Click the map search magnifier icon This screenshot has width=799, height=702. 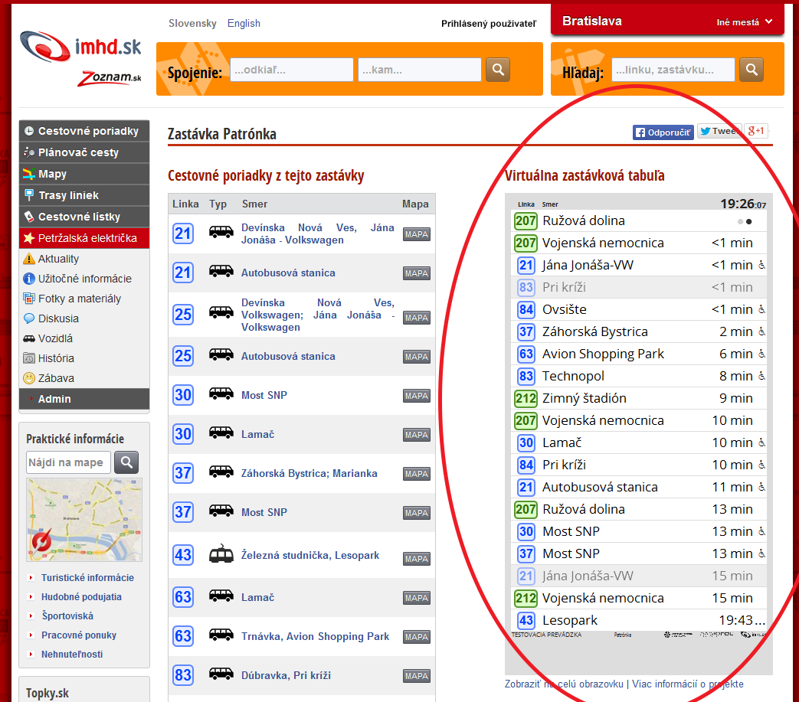[x=126, y=462]
